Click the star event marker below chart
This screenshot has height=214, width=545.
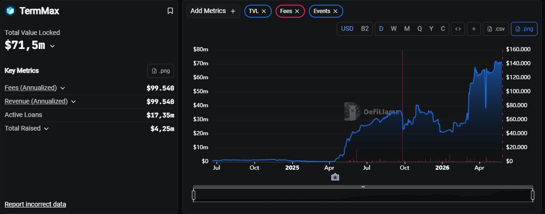pyautogui.click(x=335, y=177)
